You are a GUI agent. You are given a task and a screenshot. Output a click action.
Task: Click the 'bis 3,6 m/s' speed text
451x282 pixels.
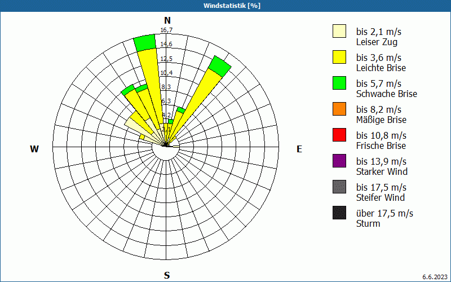pos(378,58)
